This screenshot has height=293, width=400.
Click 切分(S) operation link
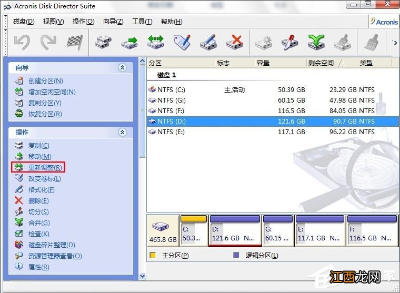(38, 212)
